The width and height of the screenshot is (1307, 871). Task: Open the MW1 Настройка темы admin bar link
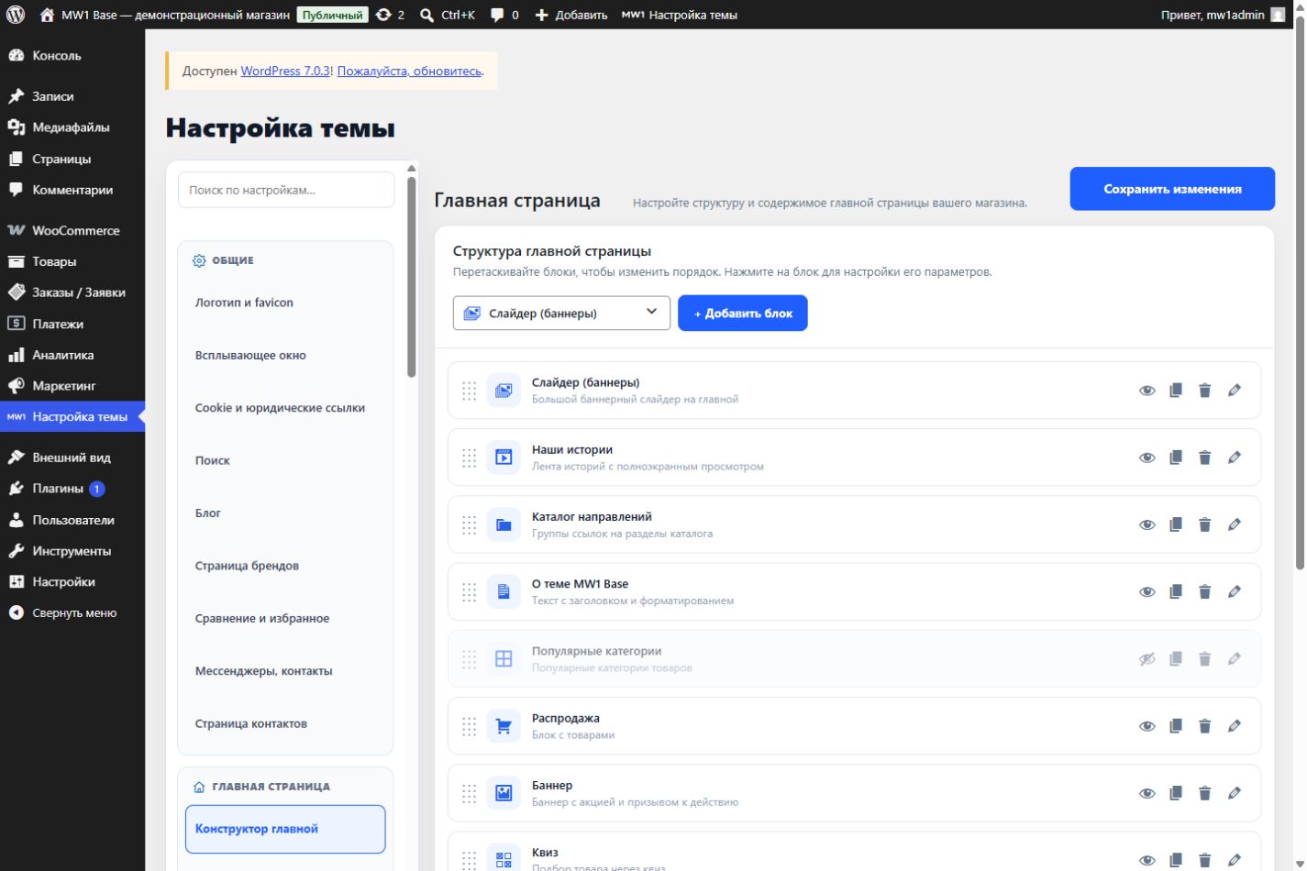click(680, 15)
